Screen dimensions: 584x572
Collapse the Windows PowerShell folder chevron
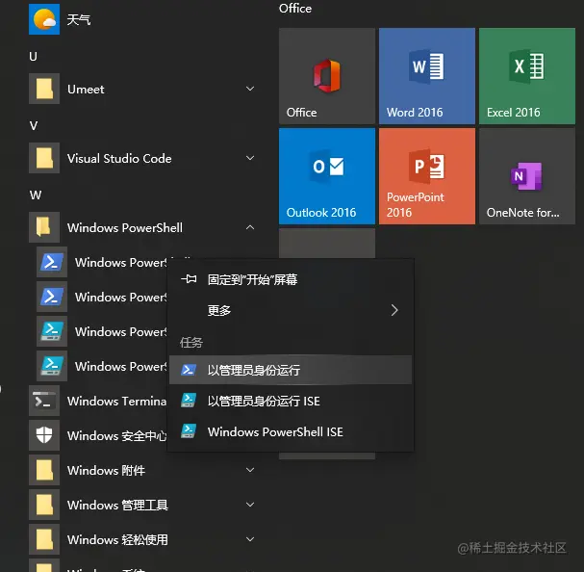coord(250,227)
